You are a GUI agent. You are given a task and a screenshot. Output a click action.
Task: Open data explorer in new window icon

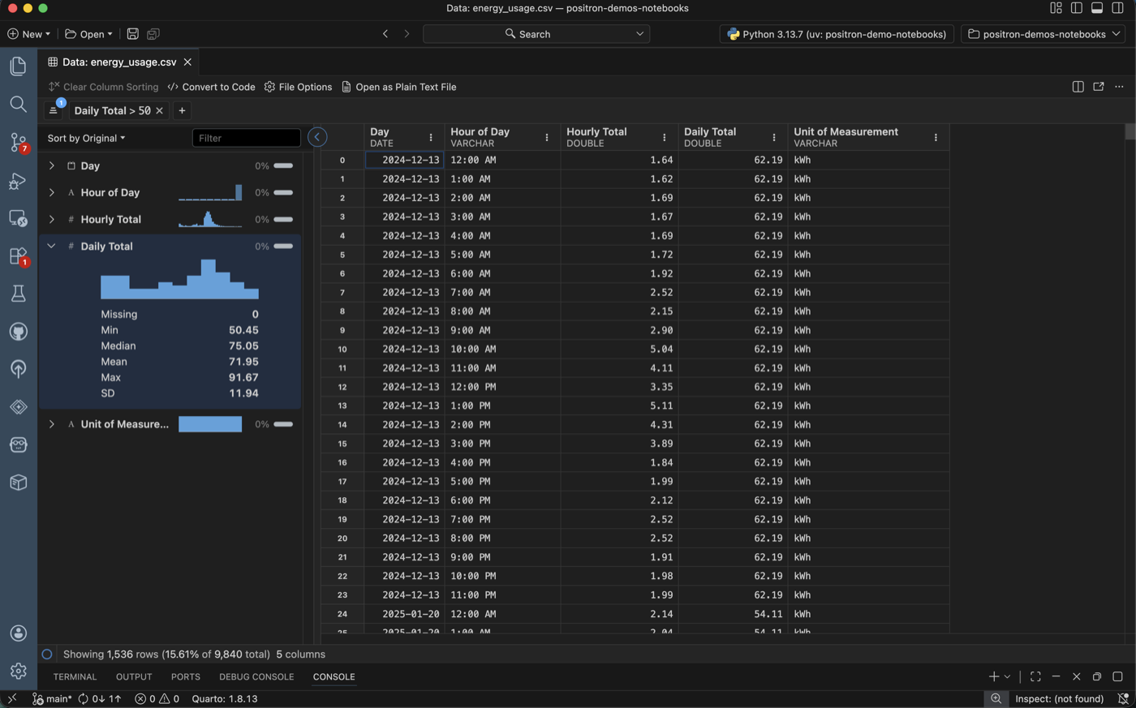[x=1099, y=87]
